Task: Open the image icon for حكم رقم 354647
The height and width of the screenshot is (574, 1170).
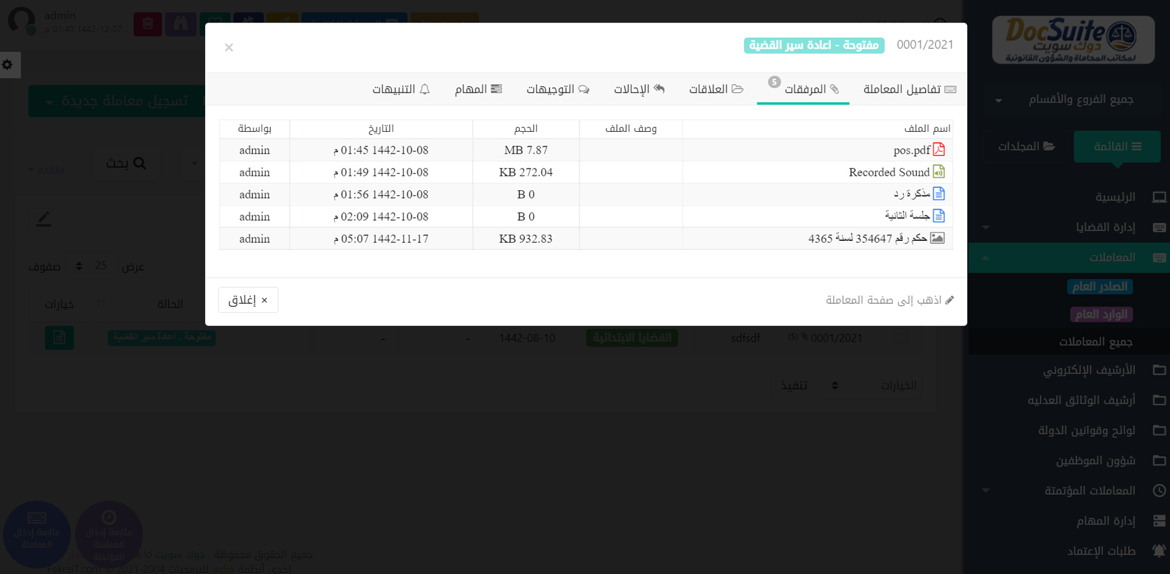Action: click(x=937, y=239)
